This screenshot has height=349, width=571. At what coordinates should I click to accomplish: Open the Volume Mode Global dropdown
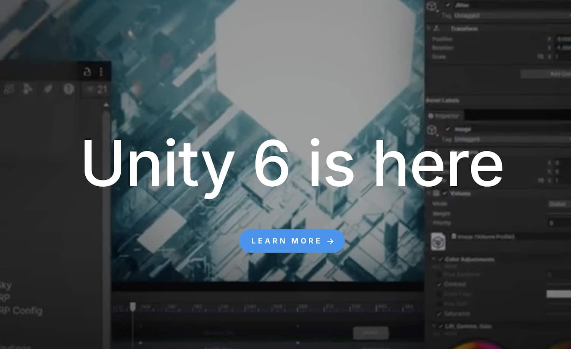(559, 204)
